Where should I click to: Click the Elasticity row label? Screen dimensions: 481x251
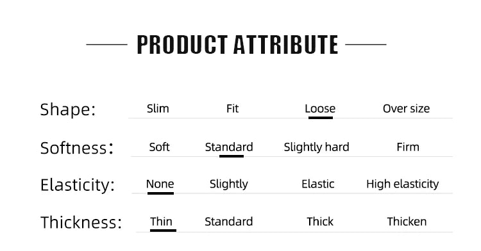click(x=78, y=185)
